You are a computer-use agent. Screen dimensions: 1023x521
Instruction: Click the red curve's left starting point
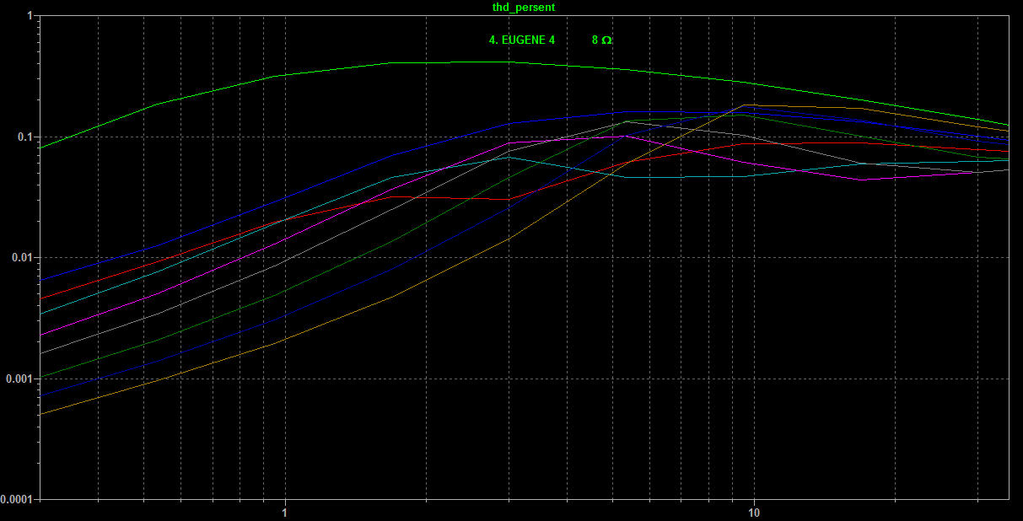pos(42,298)
